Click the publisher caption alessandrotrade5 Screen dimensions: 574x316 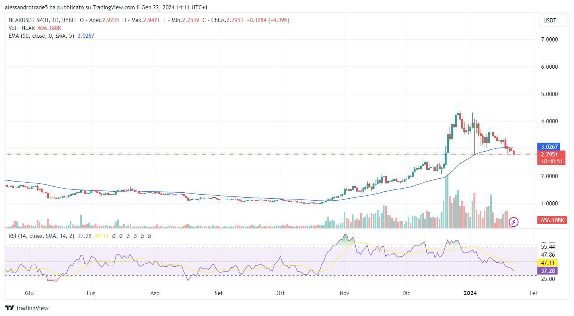point(27,7)
